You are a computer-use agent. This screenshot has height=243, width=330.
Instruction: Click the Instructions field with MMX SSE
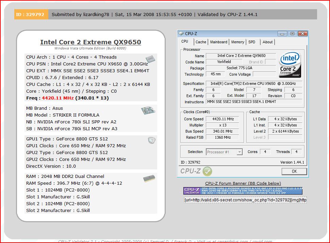point(254,102)
